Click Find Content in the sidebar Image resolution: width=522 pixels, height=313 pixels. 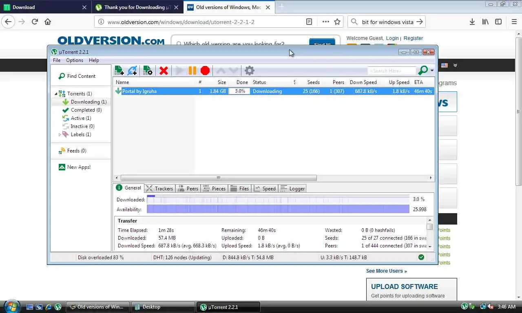click(x=77, y=76)
